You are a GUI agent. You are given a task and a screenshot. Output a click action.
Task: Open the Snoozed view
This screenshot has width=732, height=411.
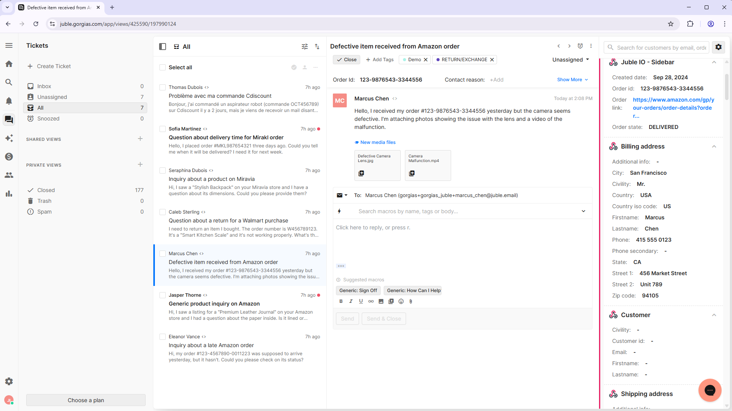click(x=85, y=119)
